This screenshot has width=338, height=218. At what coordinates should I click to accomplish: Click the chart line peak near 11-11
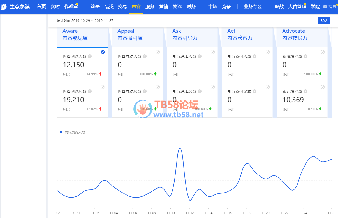pyautogui.click(x=180, y=148)
